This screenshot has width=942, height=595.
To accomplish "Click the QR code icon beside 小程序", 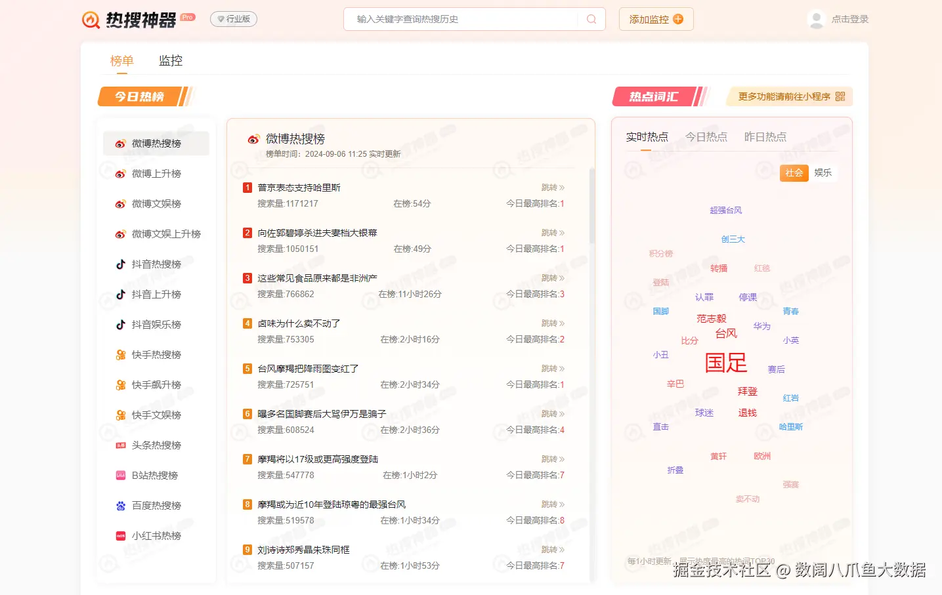I will point(840,96).
